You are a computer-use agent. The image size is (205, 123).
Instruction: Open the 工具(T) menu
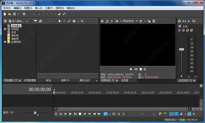(49, 8)
